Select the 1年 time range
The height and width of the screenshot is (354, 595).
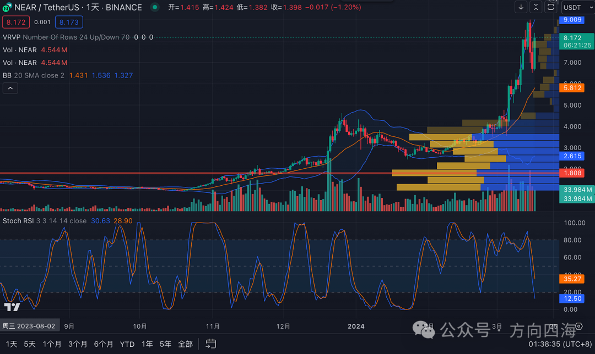(147, 344)
